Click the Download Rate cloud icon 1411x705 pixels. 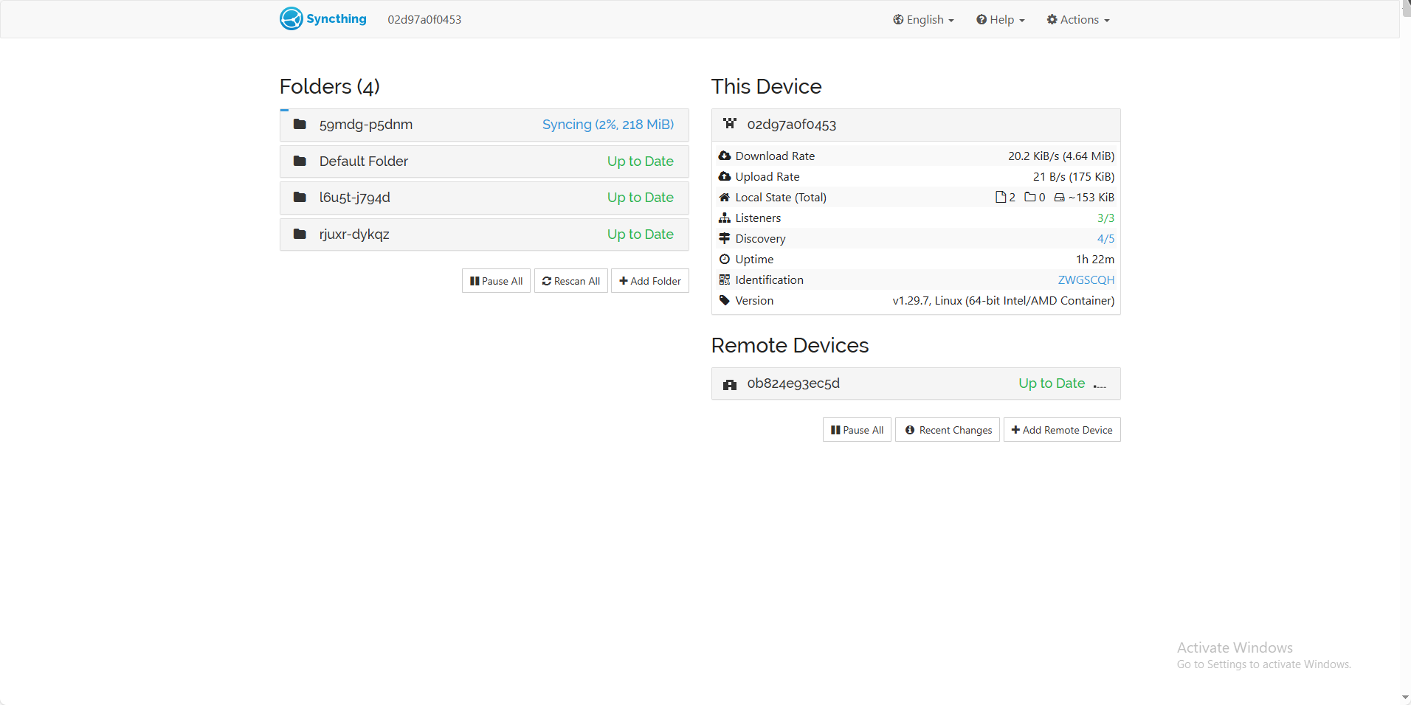point(725,156)
